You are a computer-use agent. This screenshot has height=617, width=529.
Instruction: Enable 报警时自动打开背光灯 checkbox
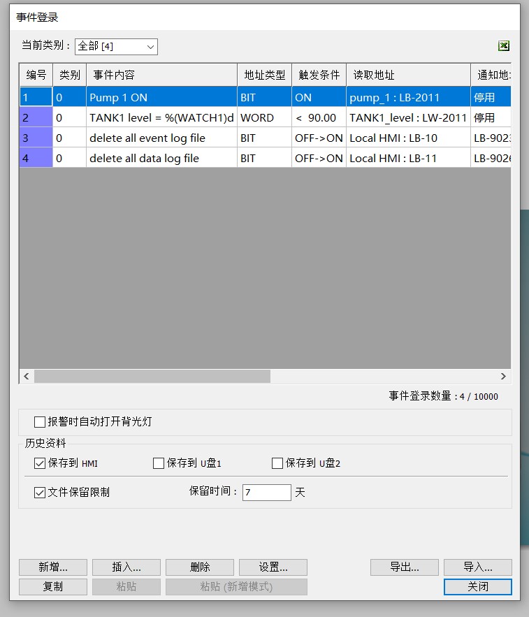click(x=40, y=422)
